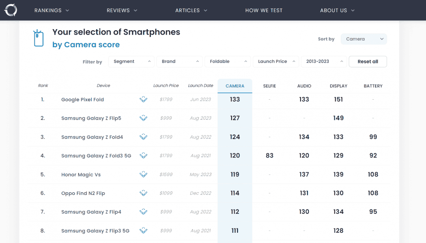
Task: Click the Rank column header
Action: 43,85
